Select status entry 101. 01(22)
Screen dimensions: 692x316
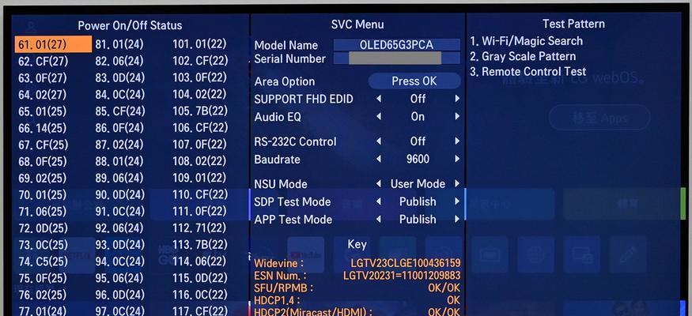199,44
